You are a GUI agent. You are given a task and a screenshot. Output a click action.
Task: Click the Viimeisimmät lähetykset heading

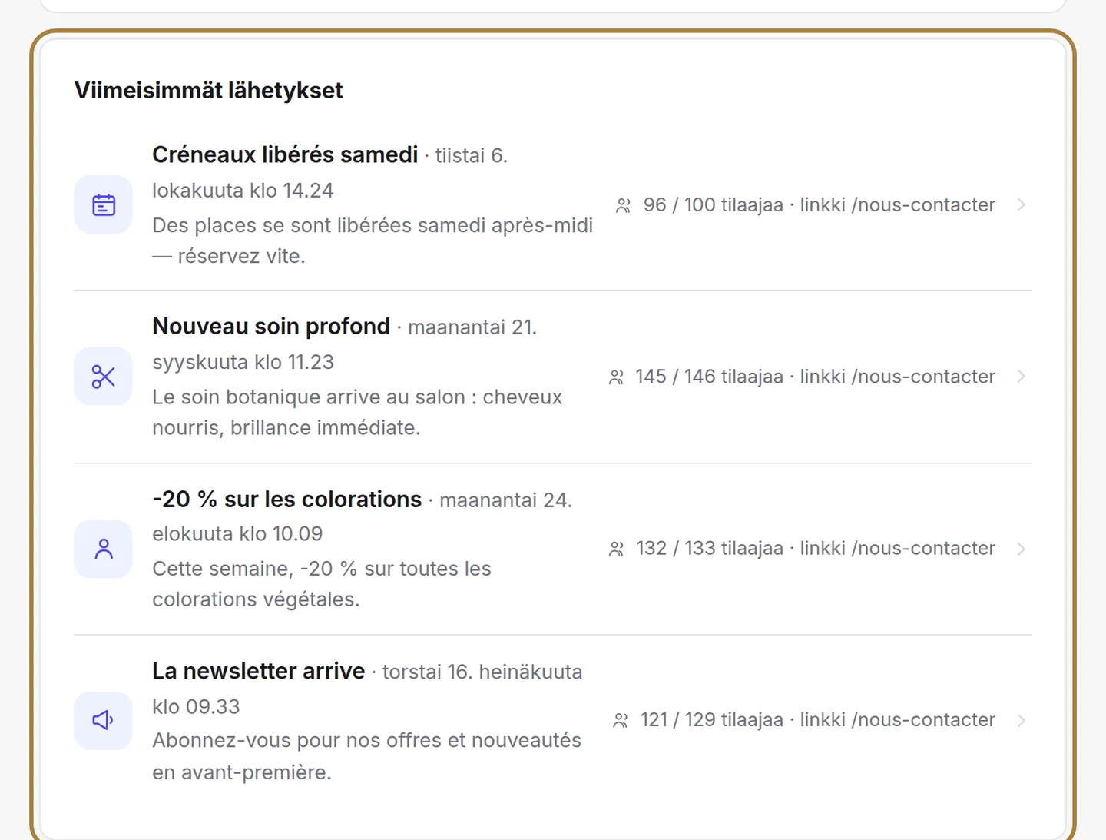point(209,91)
